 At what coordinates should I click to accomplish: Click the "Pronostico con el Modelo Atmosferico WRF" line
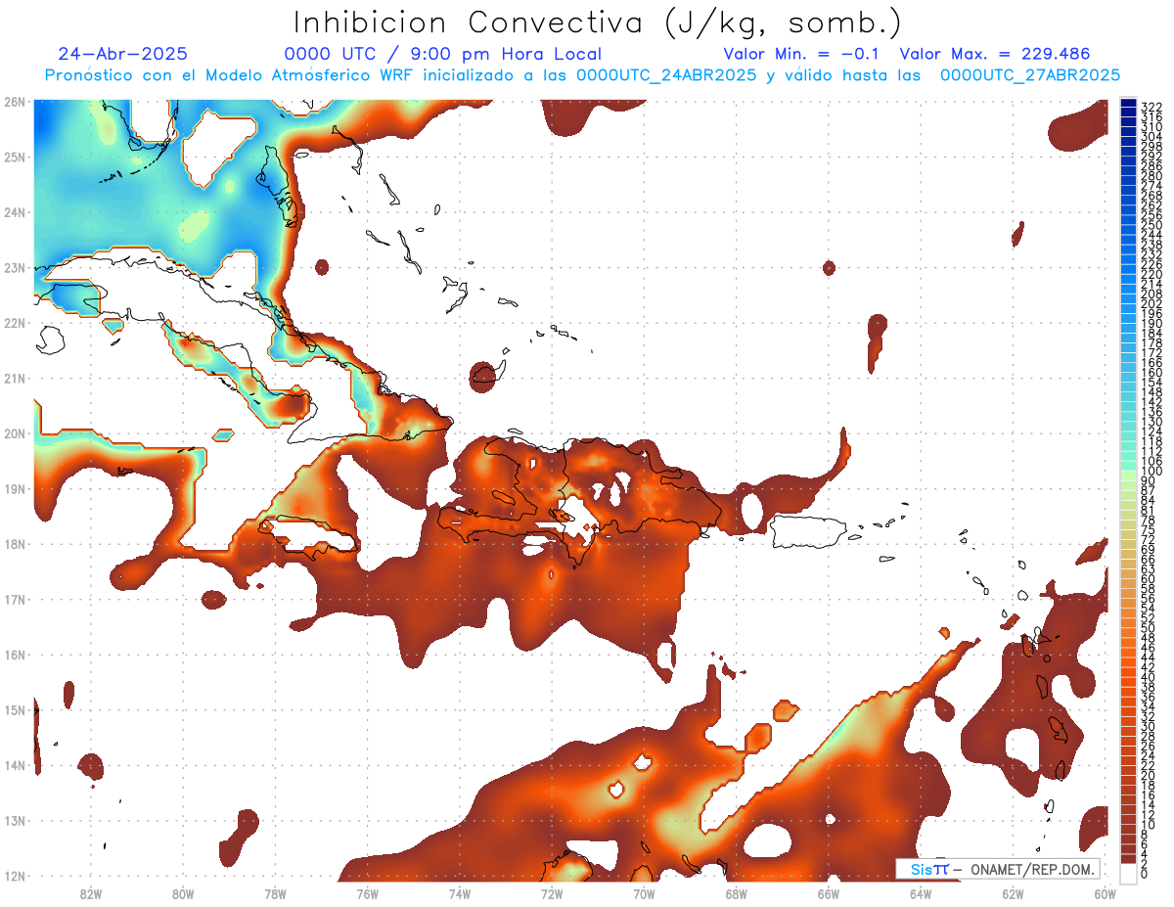tap(582, 75)
